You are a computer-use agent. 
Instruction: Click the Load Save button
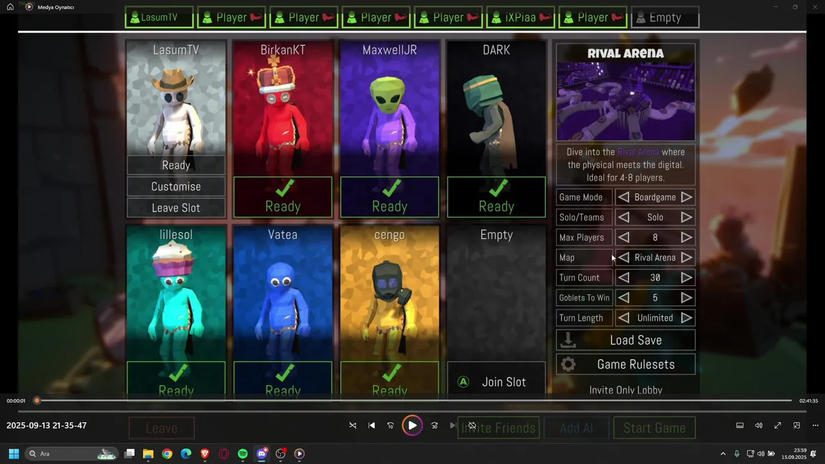[626, 340]
